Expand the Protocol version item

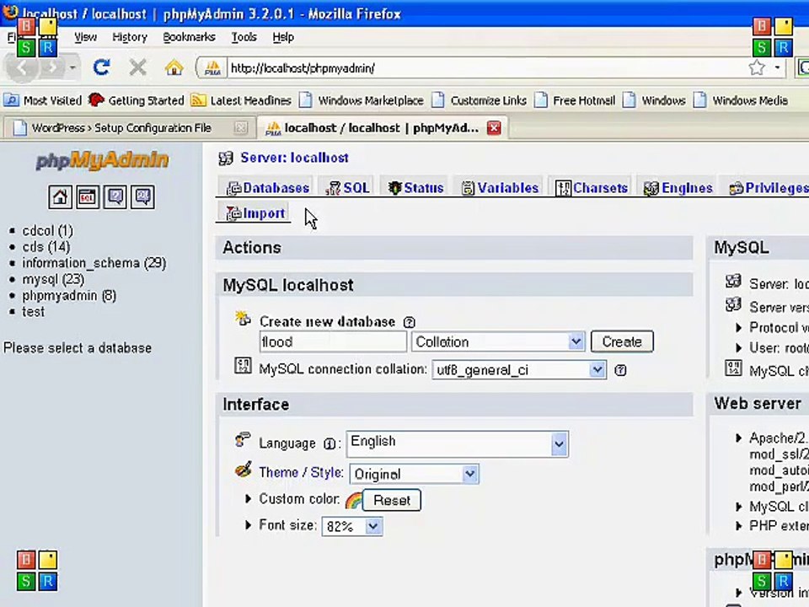pos(738,328)
